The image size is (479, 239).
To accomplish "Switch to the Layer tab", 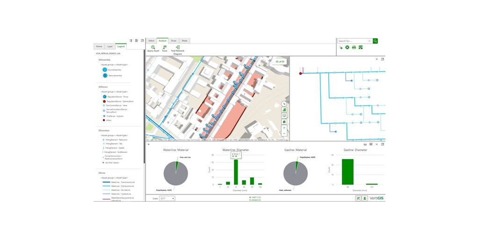I will pos(110,46).
